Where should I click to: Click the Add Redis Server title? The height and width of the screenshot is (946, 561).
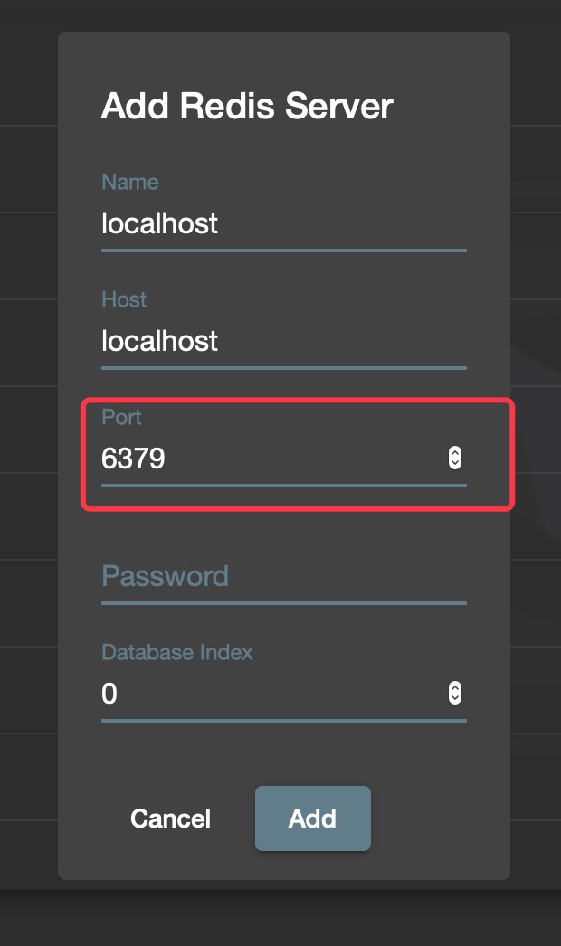(x=248, y=106)
